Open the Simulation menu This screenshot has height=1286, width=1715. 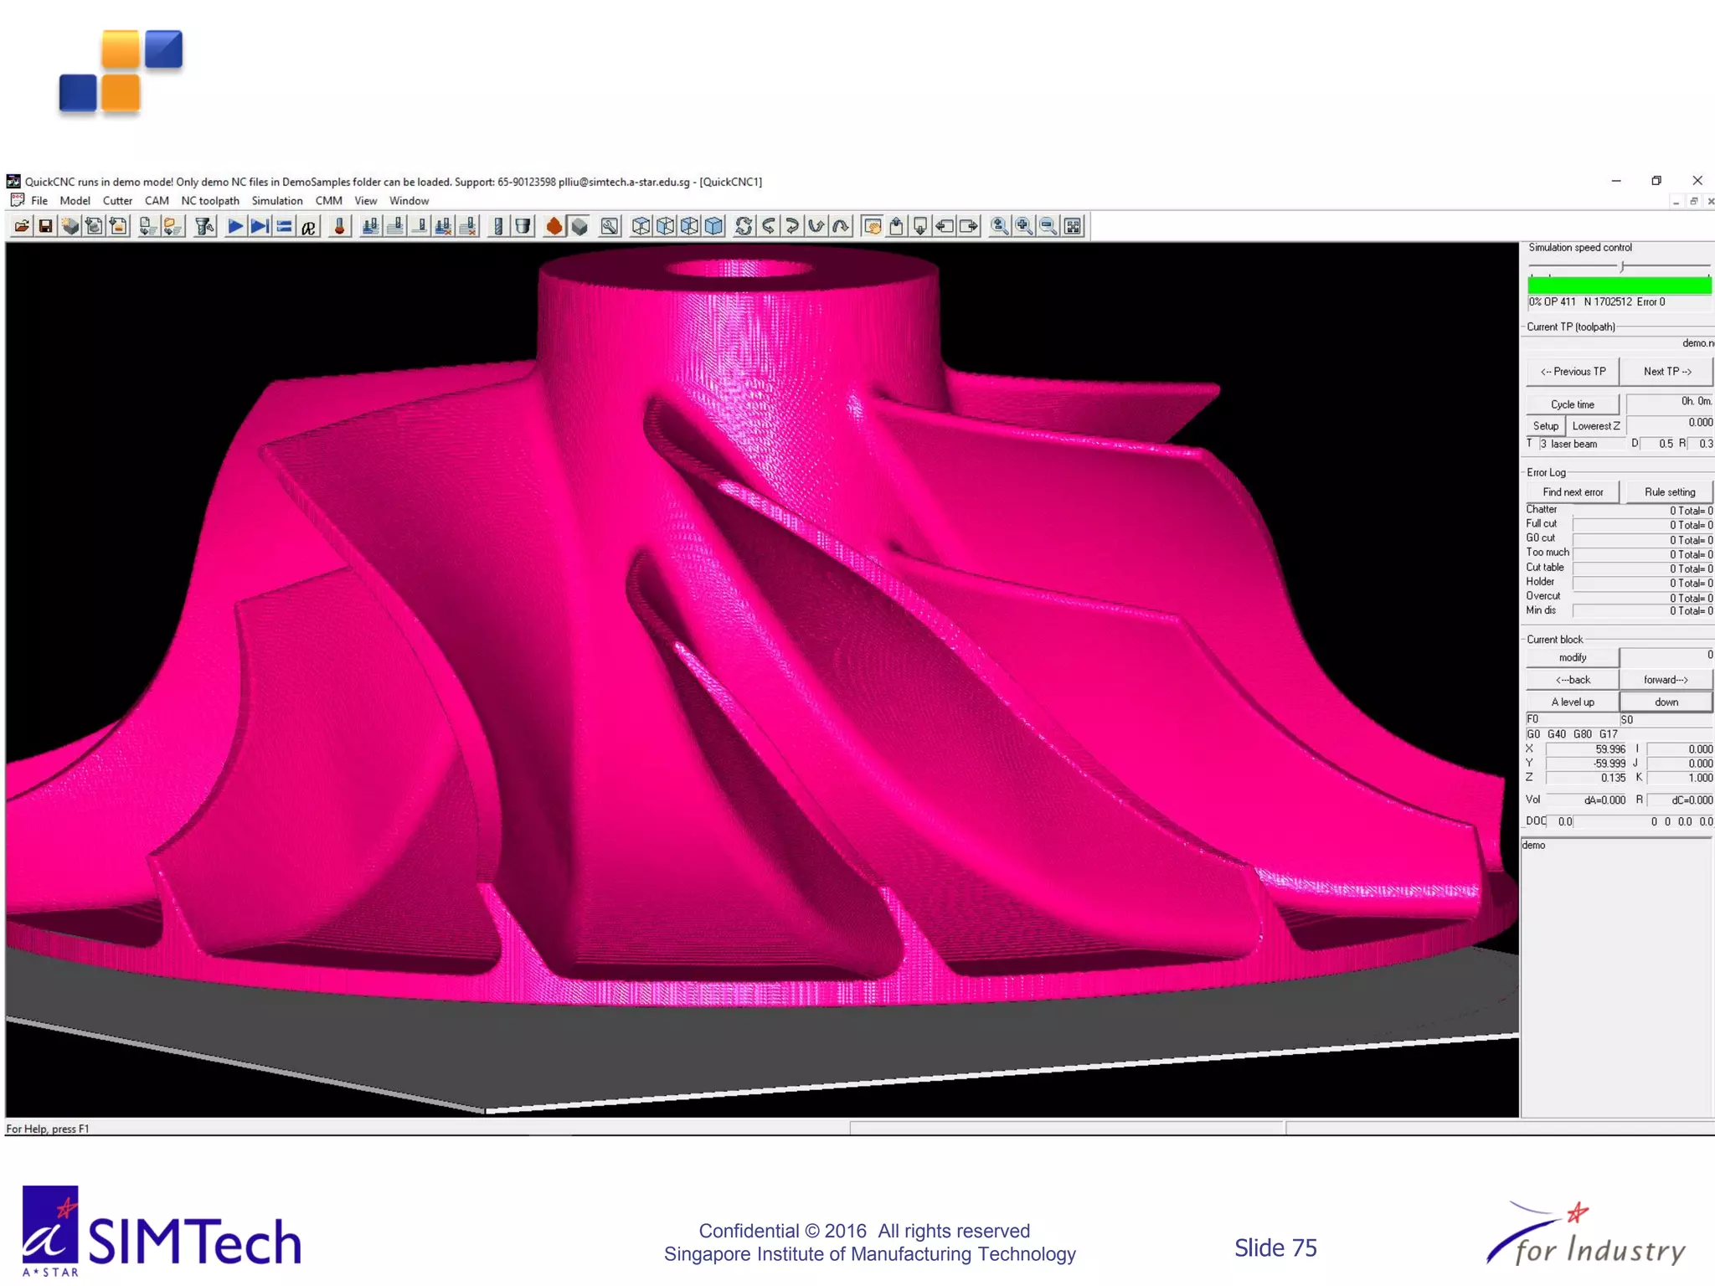click(276, 201)
